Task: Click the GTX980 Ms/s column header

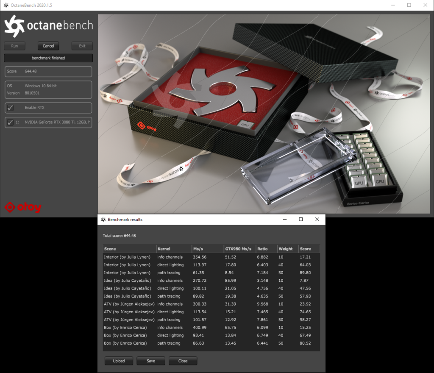Action: tap(239, 249)
